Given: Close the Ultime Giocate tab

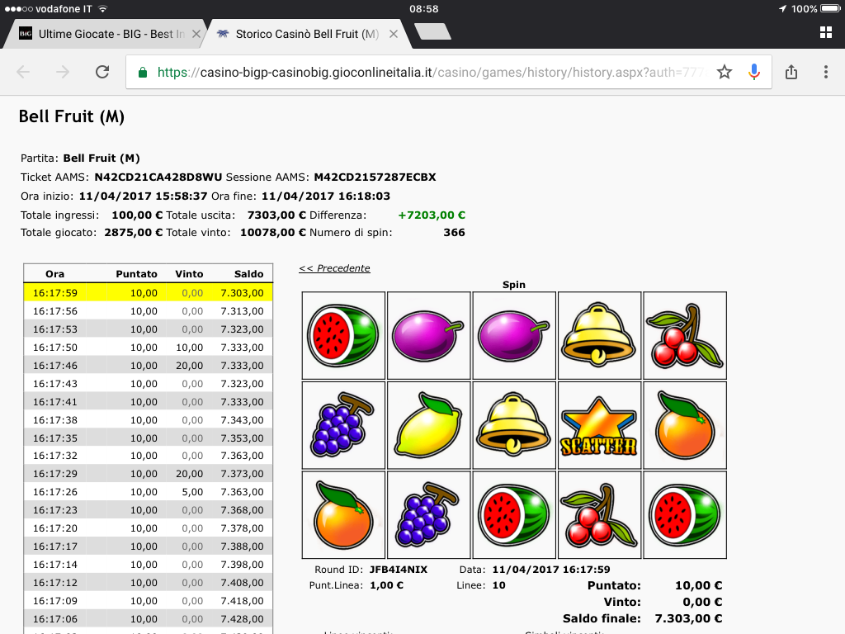Looking at the screenshot, I should point(196,34).
